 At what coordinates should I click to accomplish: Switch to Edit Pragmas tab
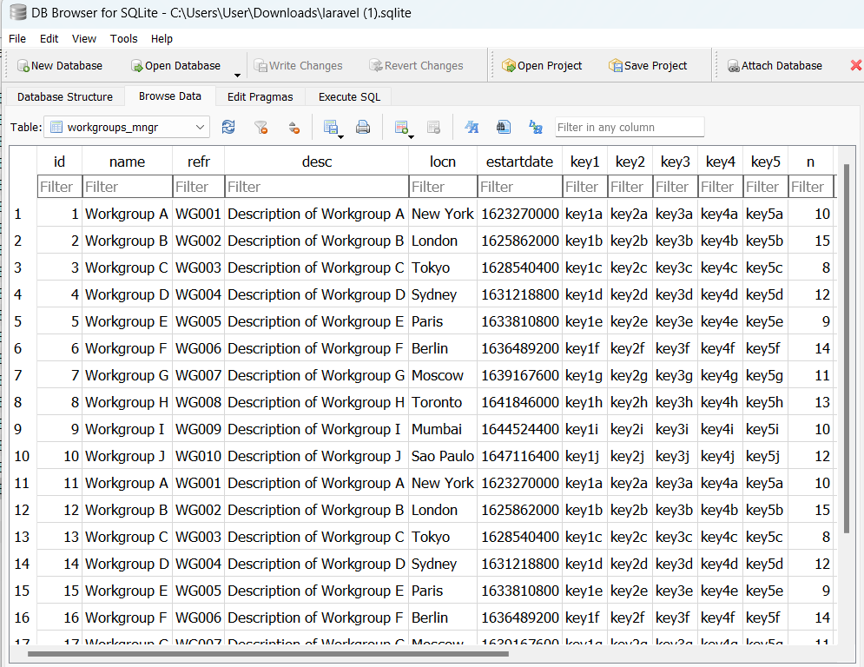261,96
